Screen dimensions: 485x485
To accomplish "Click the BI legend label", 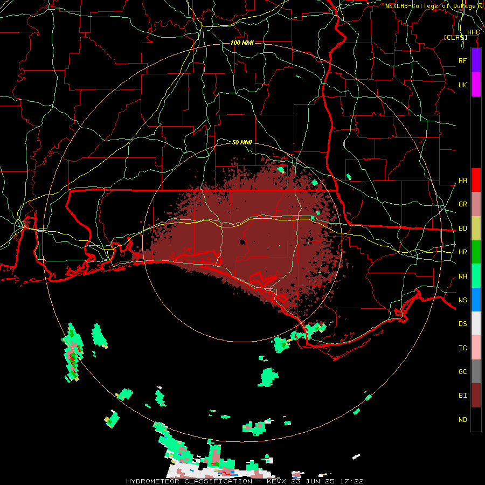I will point(462,396).
